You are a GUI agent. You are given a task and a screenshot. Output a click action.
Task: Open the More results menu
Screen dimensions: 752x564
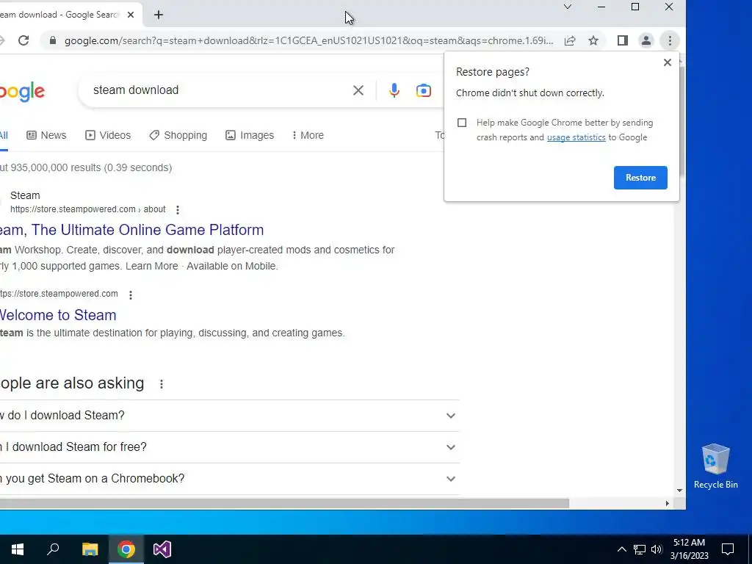point(308,135)
